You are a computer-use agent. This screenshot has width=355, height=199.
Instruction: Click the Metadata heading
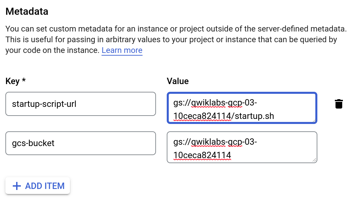[x=27, y=11]
